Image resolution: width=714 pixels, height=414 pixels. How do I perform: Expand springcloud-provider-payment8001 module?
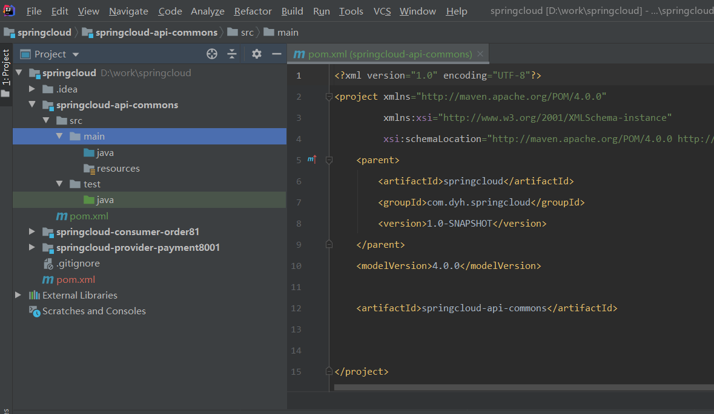(32, 248)
